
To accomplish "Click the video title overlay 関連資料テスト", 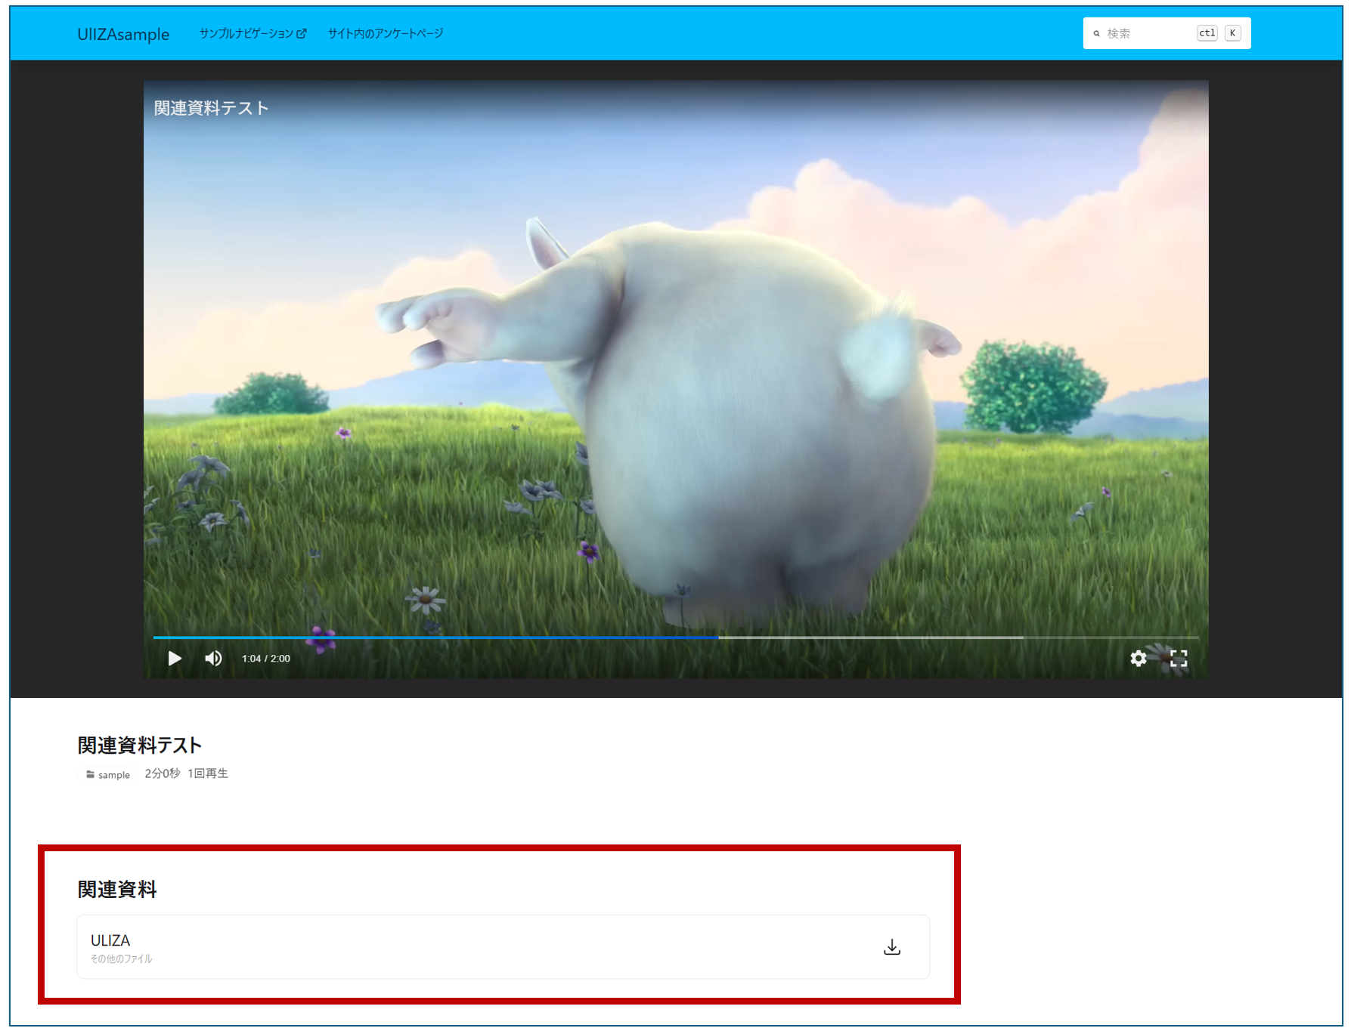I will tap(212, 108).
